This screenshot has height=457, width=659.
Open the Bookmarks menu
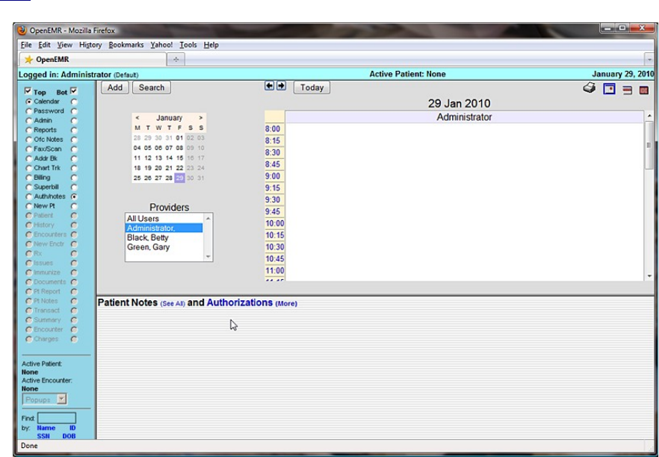click(x=126, y=45)
